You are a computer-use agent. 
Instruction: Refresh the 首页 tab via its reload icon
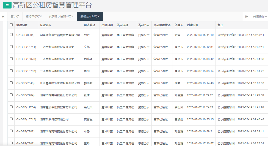[18, 16]
